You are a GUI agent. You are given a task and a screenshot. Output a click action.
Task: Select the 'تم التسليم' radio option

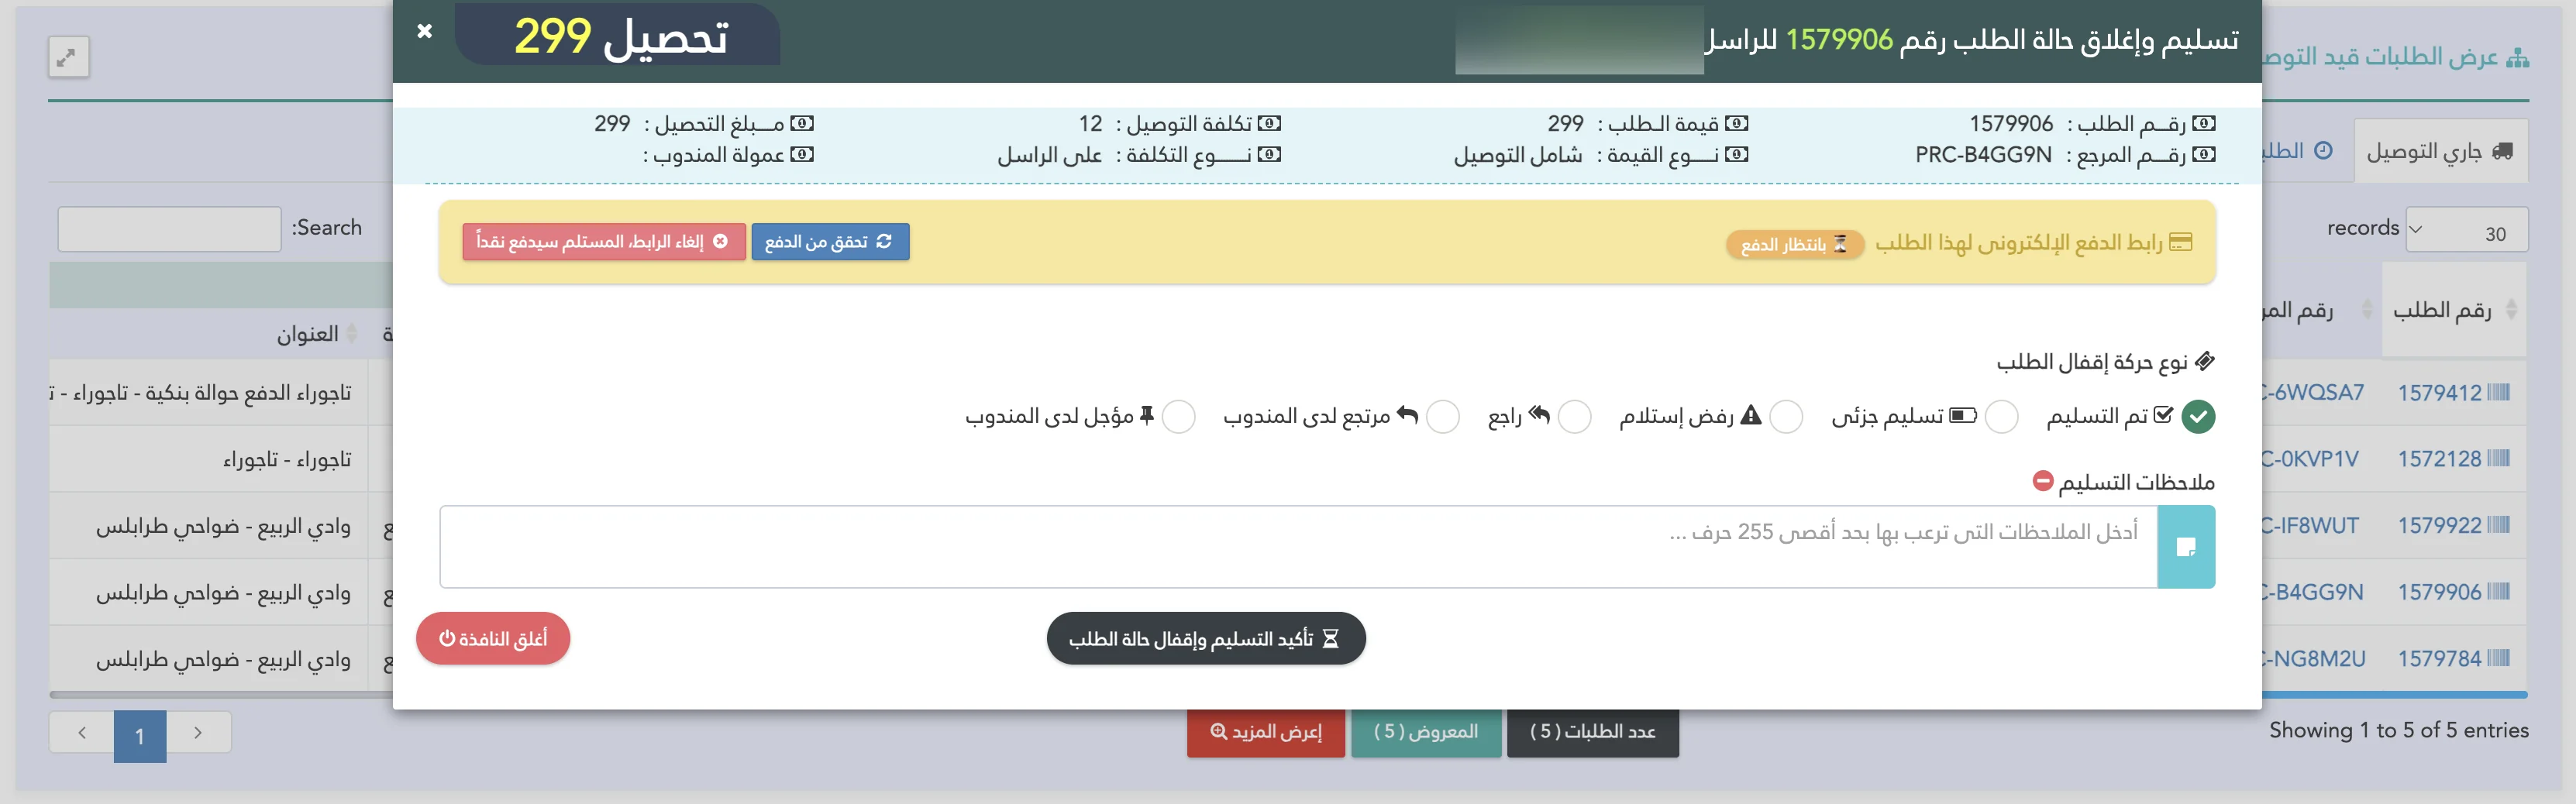click(x=2198, y=416)
